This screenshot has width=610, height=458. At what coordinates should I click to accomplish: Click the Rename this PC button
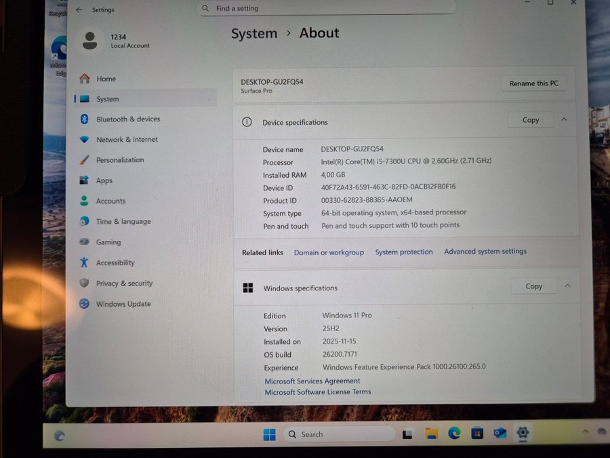coord(533,83)
